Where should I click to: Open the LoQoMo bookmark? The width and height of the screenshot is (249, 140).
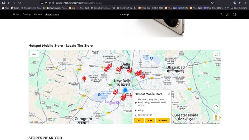183,8
